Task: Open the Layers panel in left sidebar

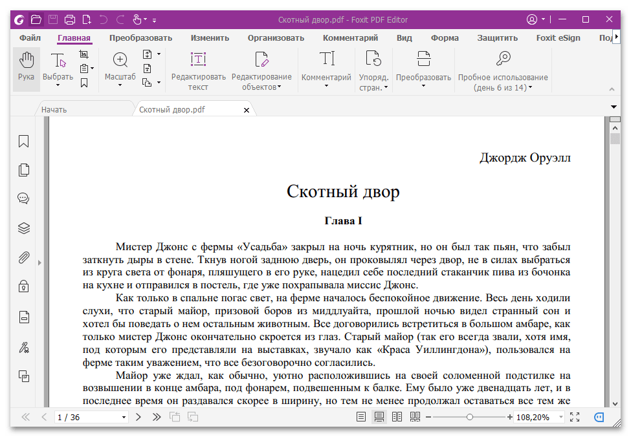Action: click(24, 228)
